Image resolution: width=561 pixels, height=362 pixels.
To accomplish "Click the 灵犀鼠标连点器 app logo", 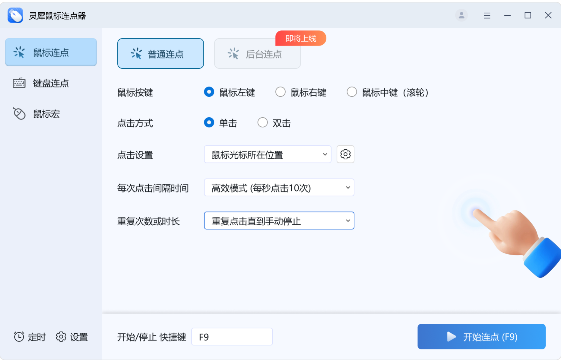I will (x=15, y=15).
